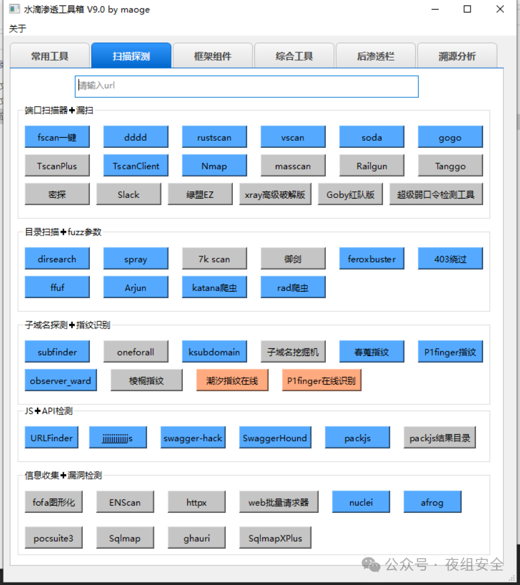Click the P1finger指纹 button
Viewport: 520px width, 585px height.
[450, 351]
